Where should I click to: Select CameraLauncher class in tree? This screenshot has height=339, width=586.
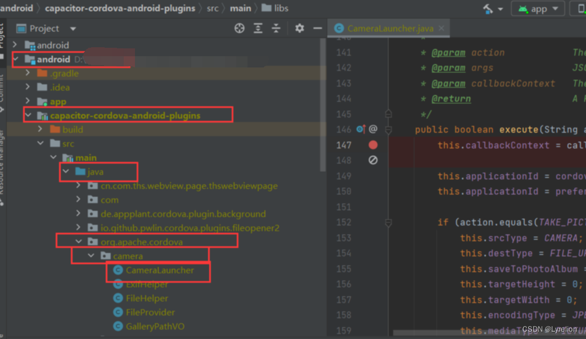[160, 270]
